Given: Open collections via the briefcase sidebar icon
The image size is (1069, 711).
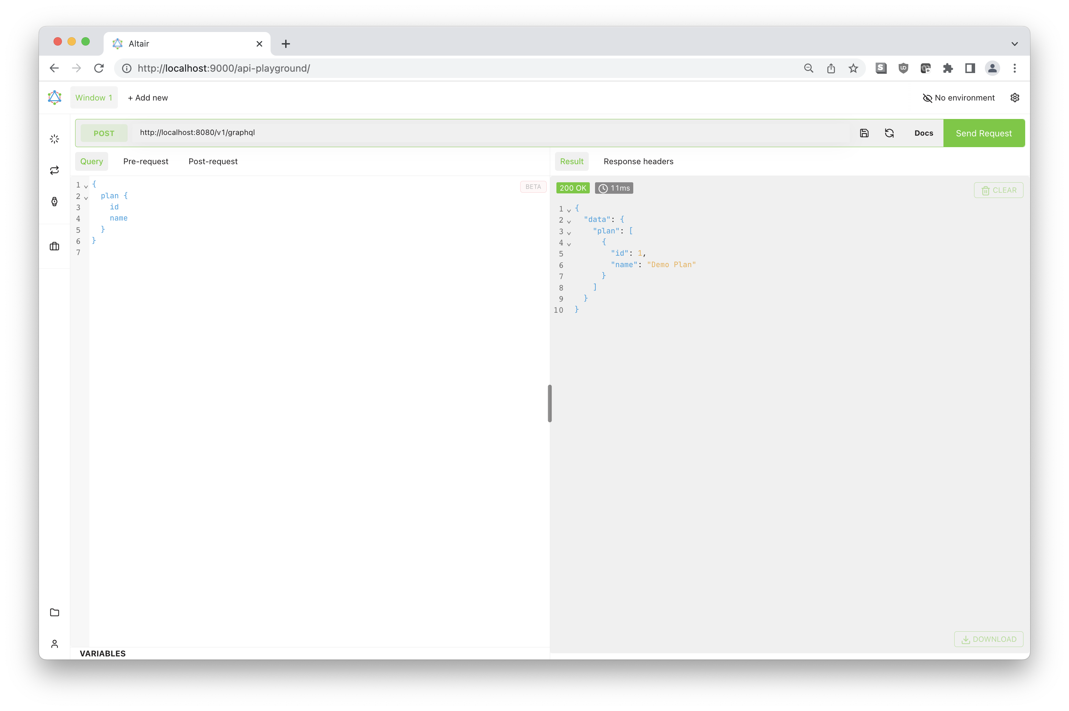Looking at the screenshot, I should [x=54, y=246].
